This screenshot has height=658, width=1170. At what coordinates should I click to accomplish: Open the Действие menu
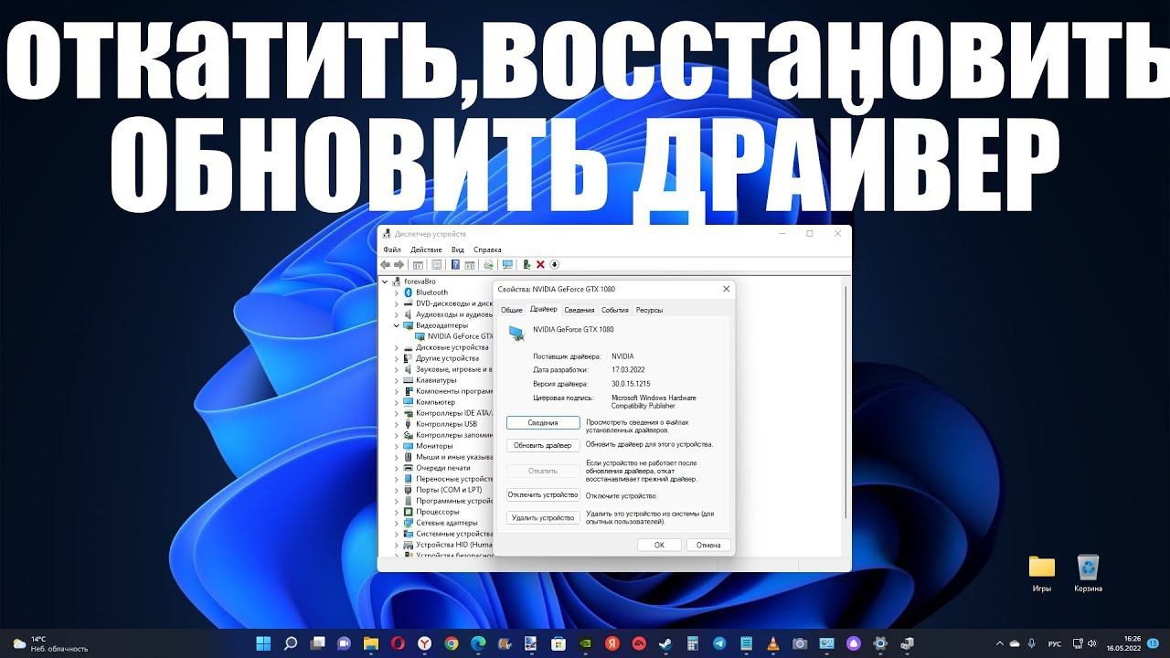[426, 249]
